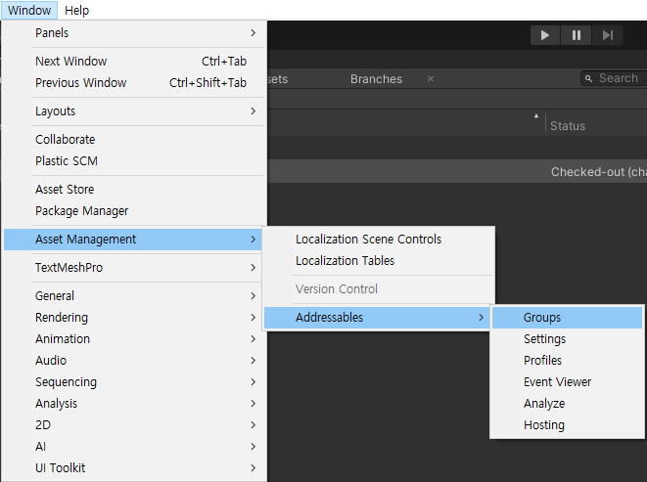Expand the UI Toolkit submenu
Screen dimensions: 647x482
133,467
